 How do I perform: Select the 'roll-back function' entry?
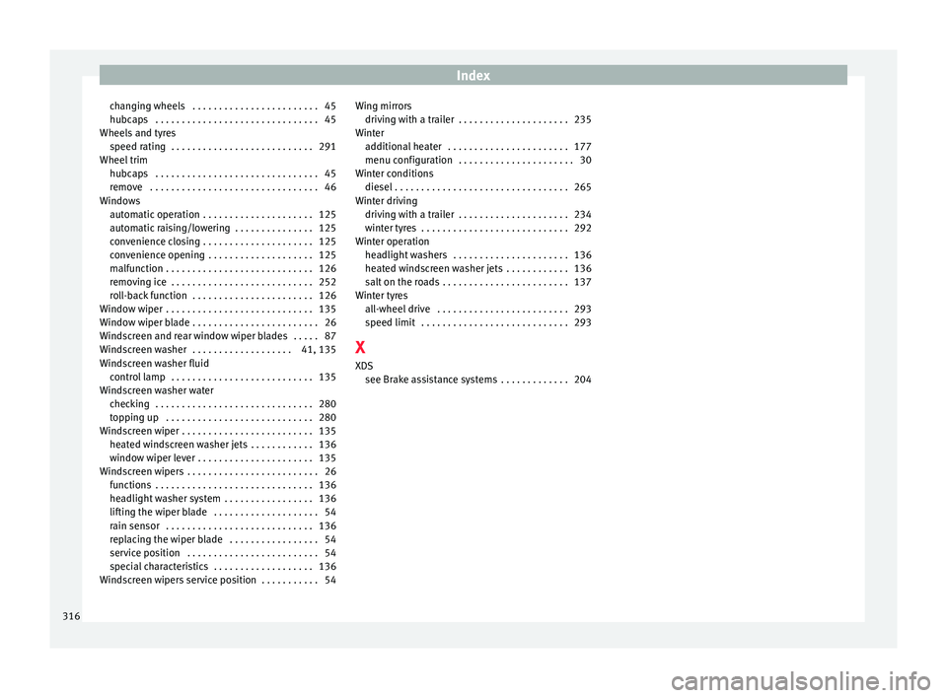pyautogui.click(x=223, y=296)
